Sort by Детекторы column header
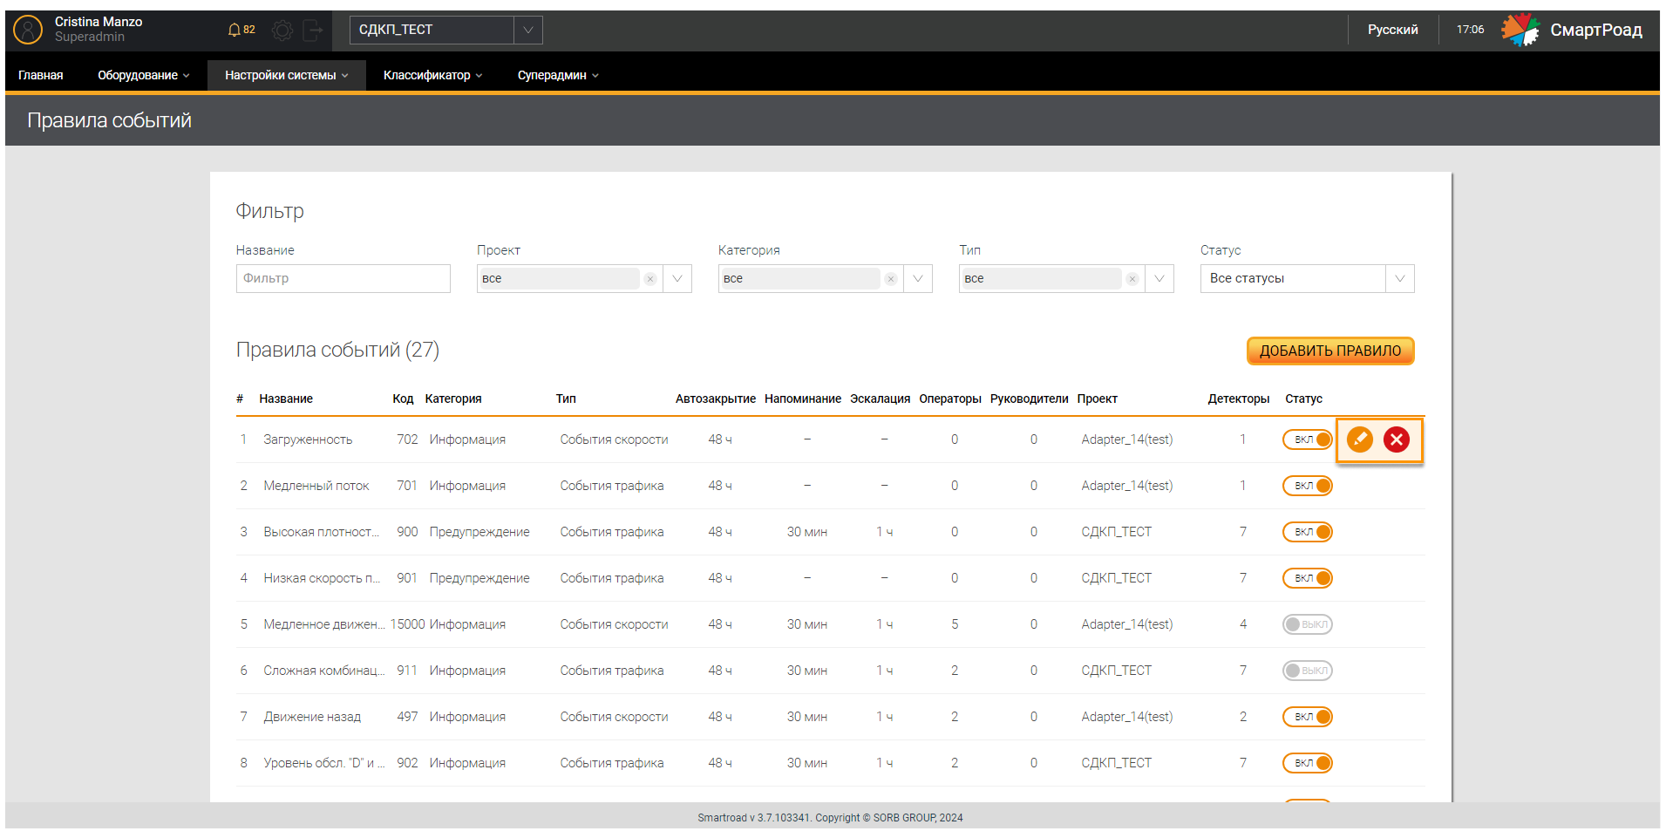The width and height of the screenshot is (1666, 838). click(1238, 399)
